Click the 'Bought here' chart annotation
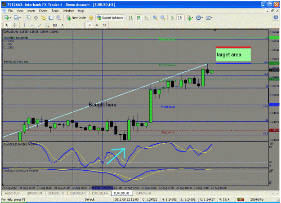 coord(103,105)
